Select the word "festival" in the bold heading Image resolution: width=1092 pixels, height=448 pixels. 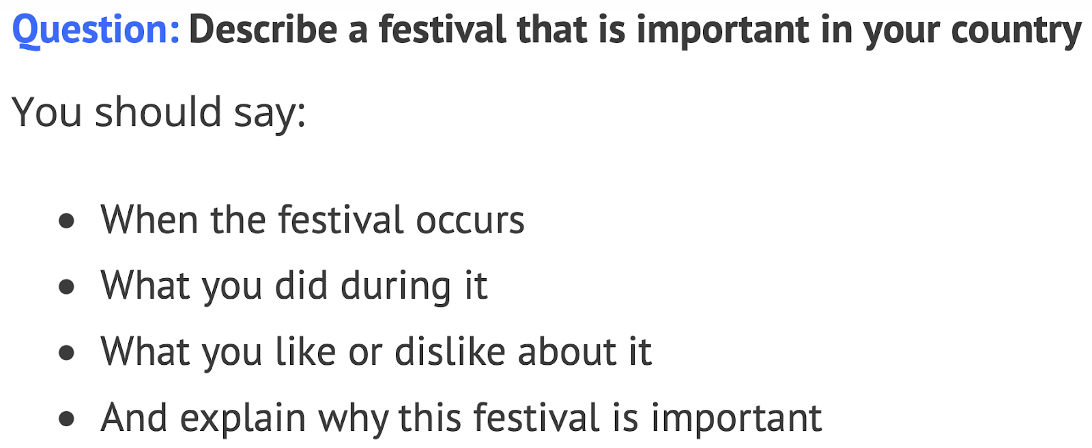pyautogui.click(x=443, y=30)
